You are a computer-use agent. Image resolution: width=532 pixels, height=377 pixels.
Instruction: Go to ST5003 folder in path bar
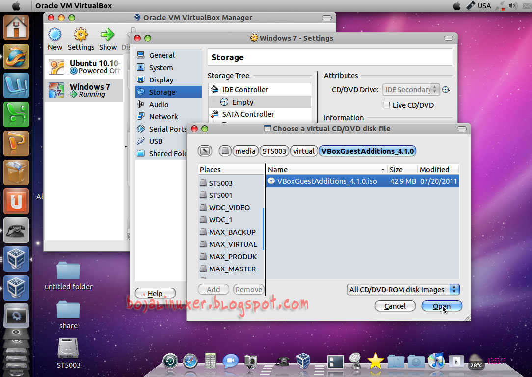pyautogui.click(x=274, y=151)
